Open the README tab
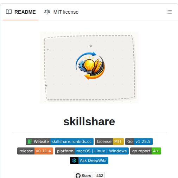 coord(21,12)
